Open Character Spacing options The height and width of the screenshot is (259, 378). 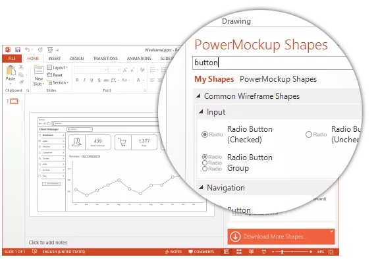tap(115, 80)
